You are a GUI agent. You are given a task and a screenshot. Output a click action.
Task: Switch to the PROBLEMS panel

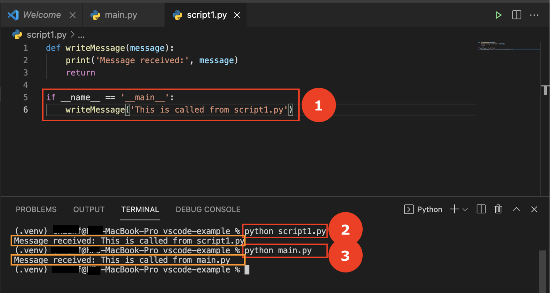(x=36, y=209)
